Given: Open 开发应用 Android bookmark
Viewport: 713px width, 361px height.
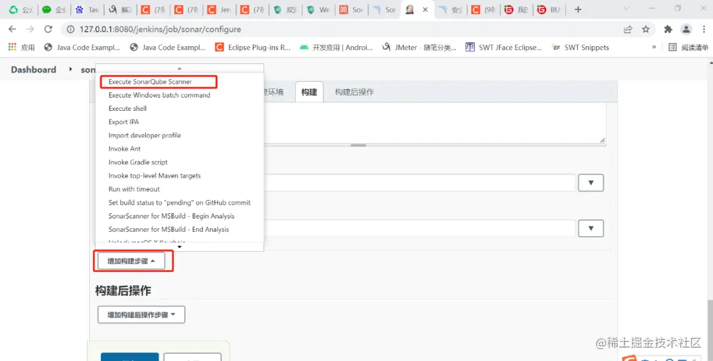Looking at the screenshot, I should (x=337, y=48).
